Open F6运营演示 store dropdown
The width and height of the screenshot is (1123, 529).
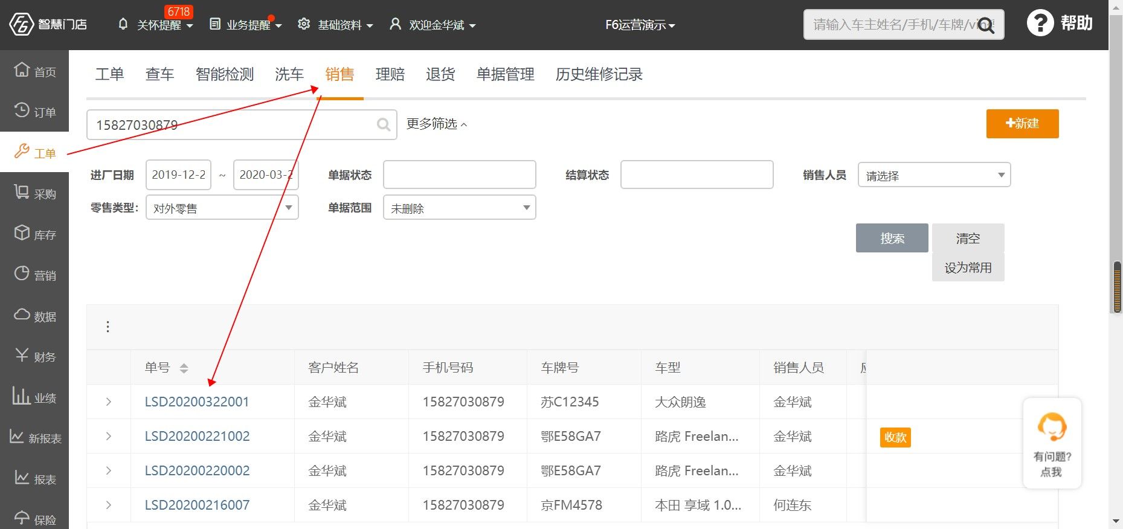(640, 25)
